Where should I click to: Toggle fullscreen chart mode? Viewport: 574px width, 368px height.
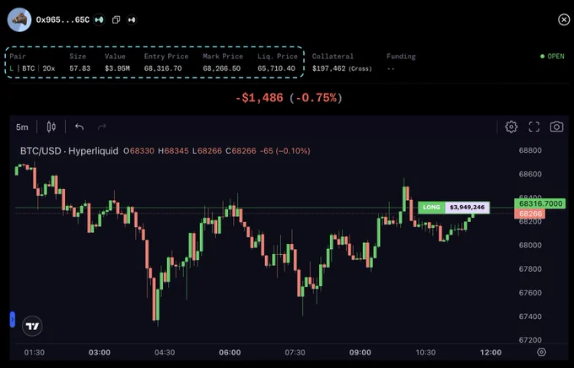coord(534,127)
